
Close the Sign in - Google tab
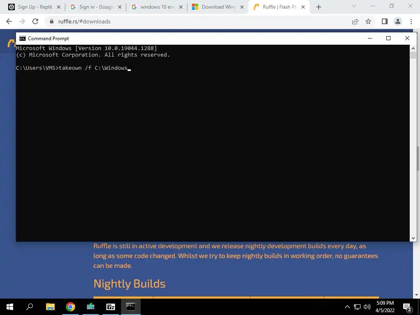(120, 7)
